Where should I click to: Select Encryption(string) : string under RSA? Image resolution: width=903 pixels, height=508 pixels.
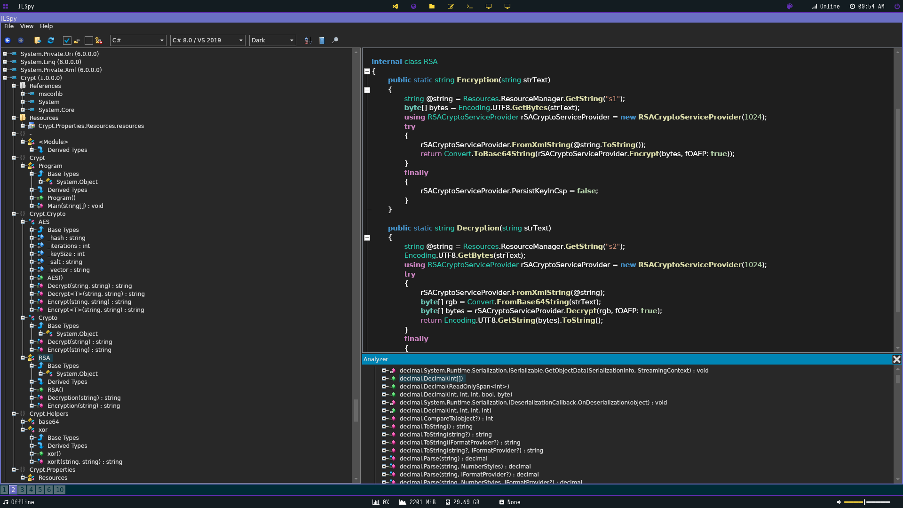coord(83,406)
